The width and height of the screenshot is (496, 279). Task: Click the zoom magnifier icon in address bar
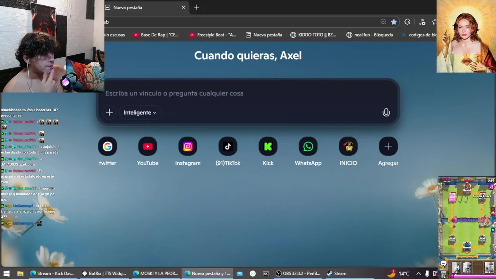click(x=383, y=22)
